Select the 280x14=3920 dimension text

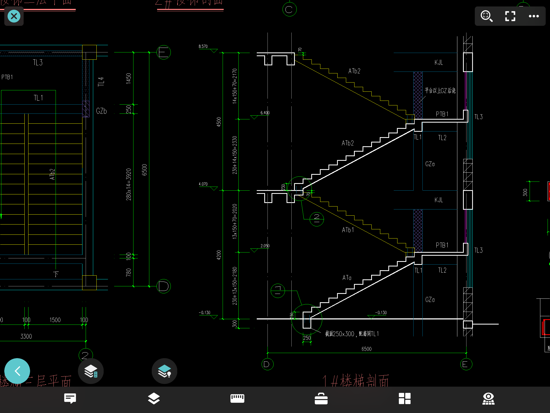pyautogui.click(x=129, y=184)
